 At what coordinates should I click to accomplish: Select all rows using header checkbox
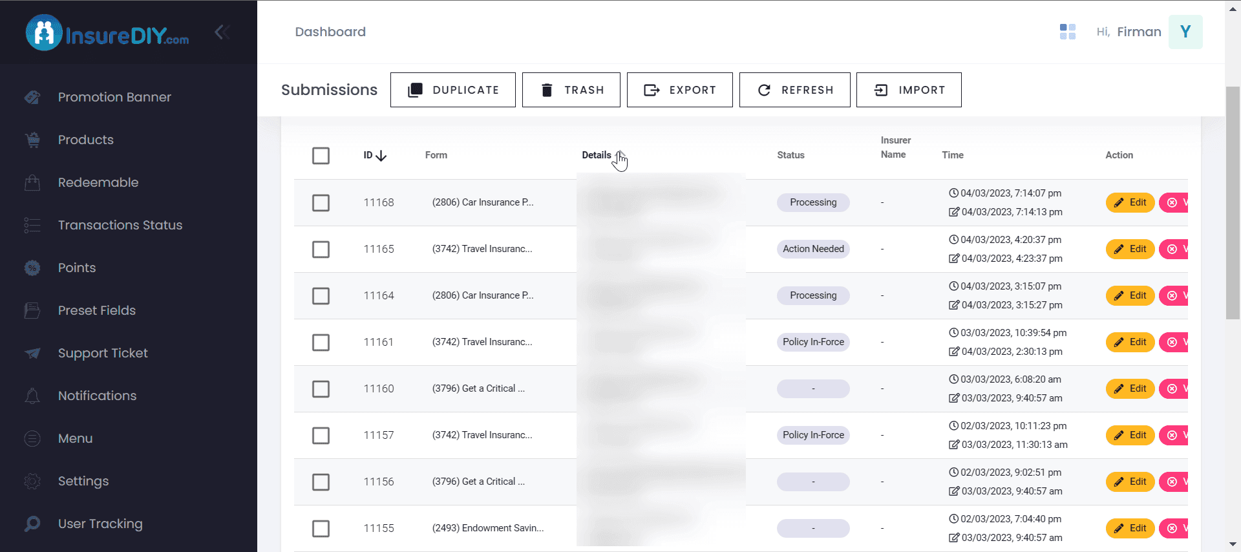321,156
